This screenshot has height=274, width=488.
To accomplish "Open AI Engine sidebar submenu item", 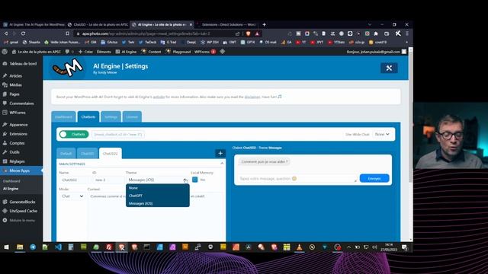I will [11, 189].
